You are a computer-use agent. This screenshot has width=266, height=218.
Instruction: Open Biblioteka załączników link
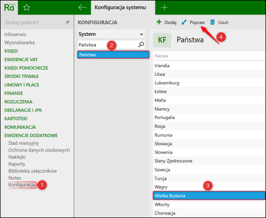(x=33, y=171)
